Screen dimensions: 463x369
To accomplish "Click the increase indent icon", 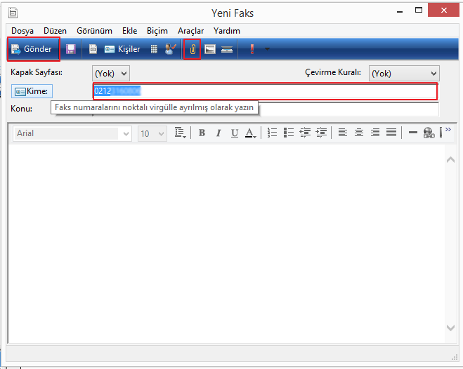I will [321, 133].
